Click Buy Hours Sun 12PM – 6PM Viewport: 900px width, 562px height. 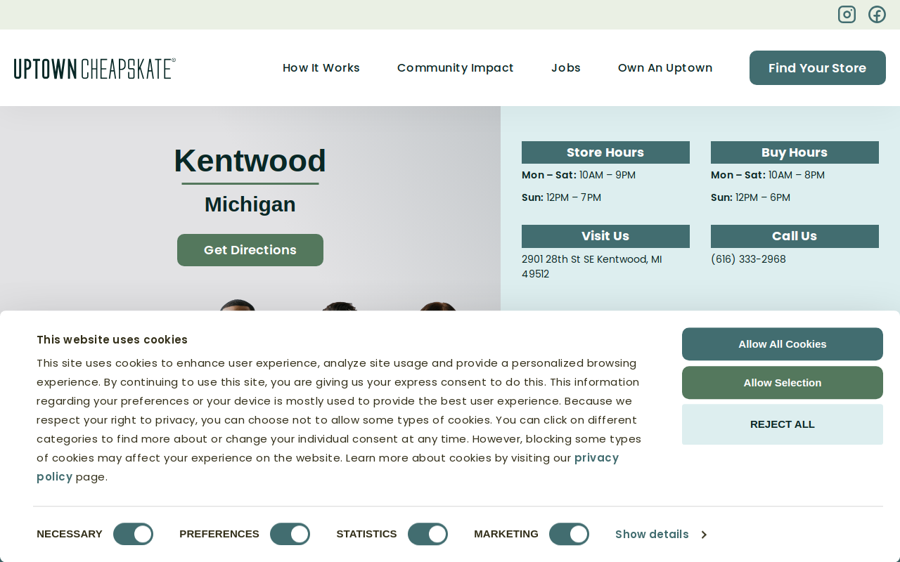click(x=750, y=197)
